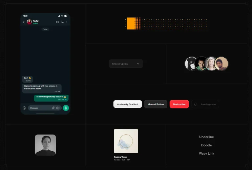Click the orange block on the dotted progress bar
Screen dimensions: 252x170
(x=131, y=23)
